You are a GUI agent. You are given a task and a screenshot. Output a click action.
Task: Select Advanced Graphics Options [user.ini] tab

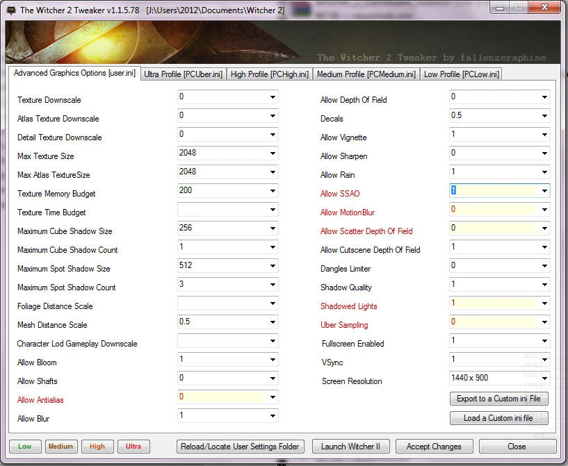tap(74, 73)
